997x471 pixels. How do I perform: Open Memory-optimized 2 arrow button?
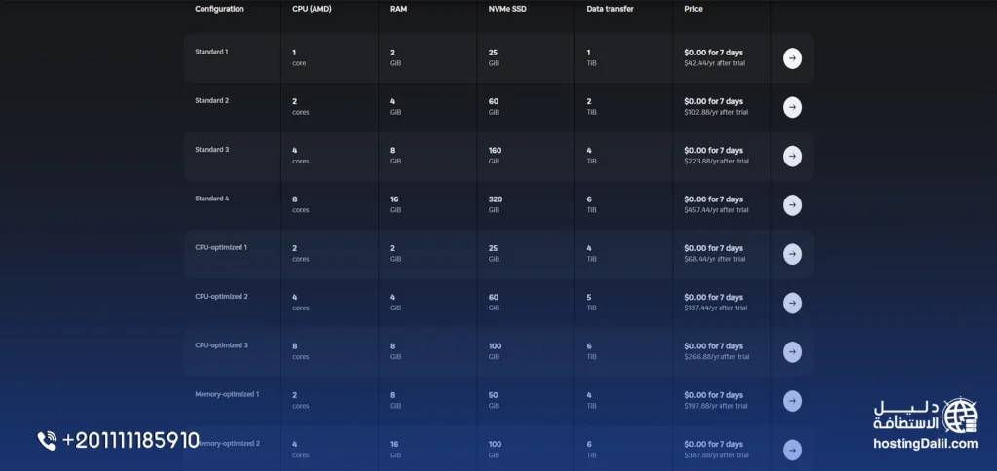tap(793, 450)
